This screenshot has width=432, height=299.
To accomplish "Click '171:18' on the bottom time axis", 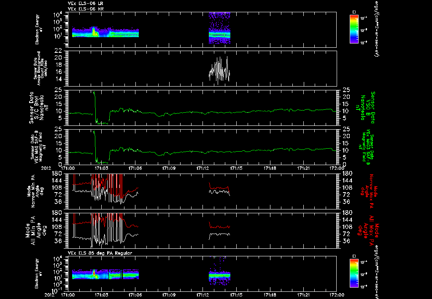I will (x=270, y=295).
